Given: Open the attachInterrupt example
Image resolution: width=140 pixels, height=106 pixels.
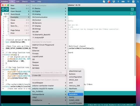Looking at the screenshot, I should [75, 71].
